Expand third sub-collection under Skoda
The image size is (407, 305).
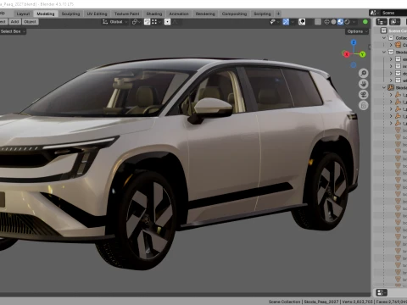coord(391,74)
